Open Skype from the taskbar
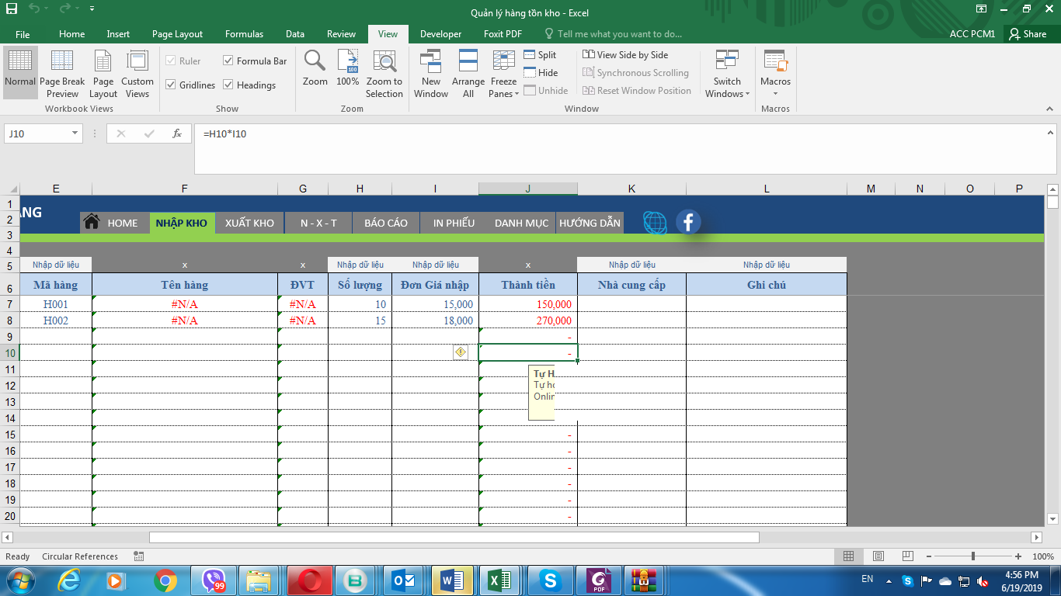 point(551,580)
